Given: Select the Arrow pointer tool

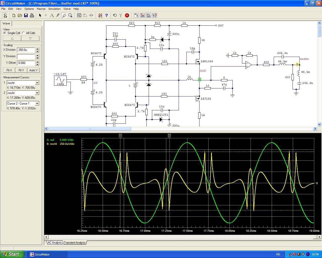Looking at the screenshot, I should (x=40, y=15).
